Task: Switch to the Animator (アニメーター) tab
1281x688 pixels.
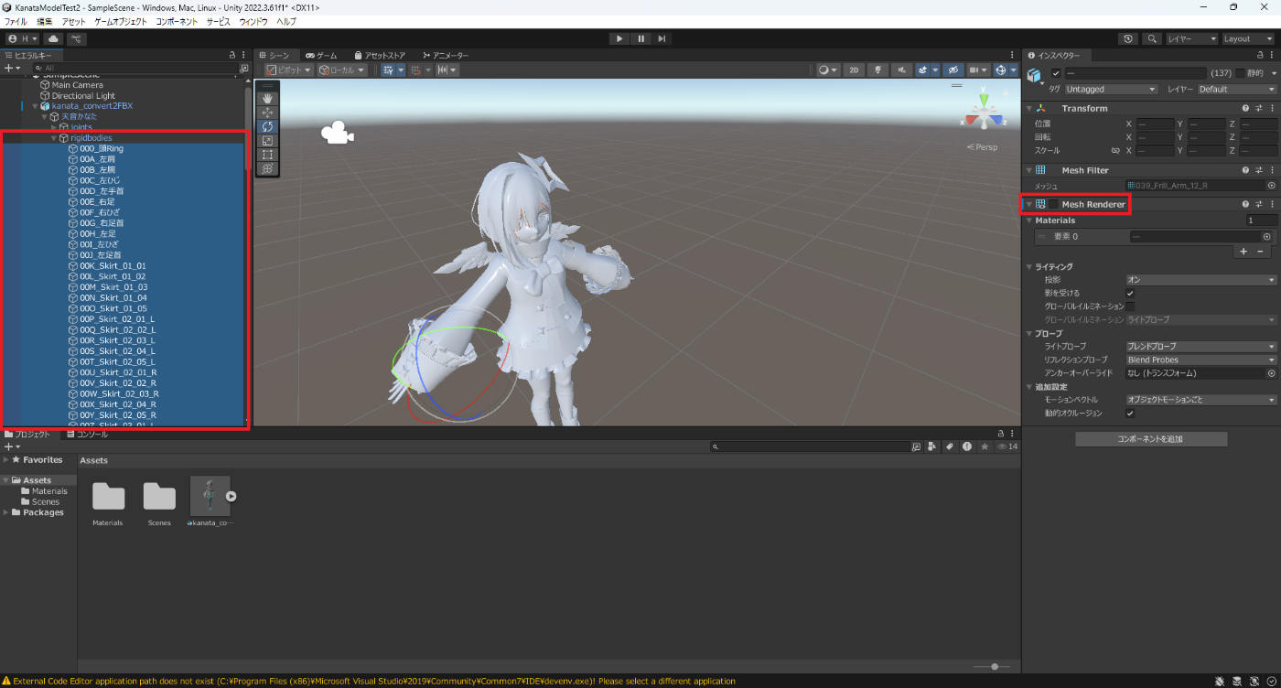Action: click(x=444, y=56)
